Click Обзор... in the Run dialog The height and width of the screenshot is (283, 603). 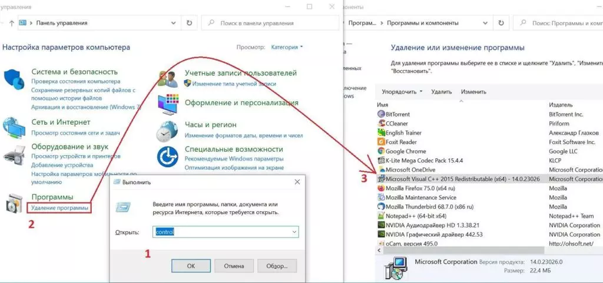(277, 266)
